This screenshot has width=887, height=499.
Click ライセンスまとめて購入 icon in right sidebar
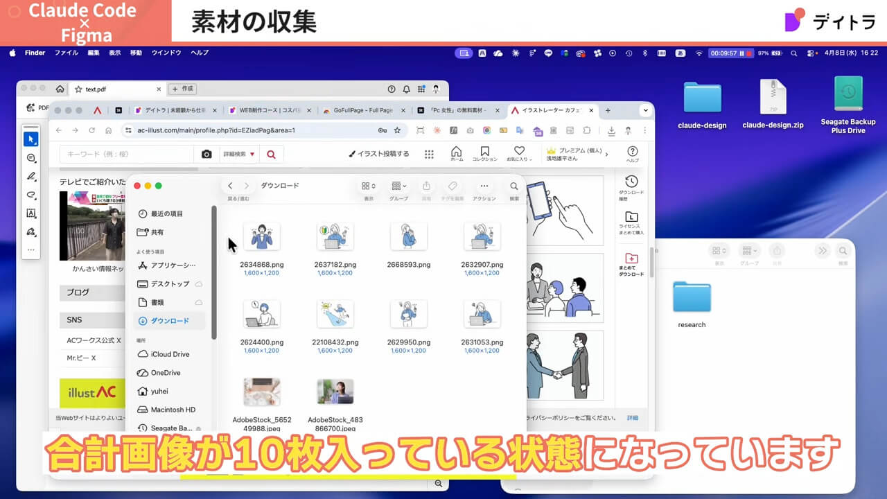tap(631, 223)
